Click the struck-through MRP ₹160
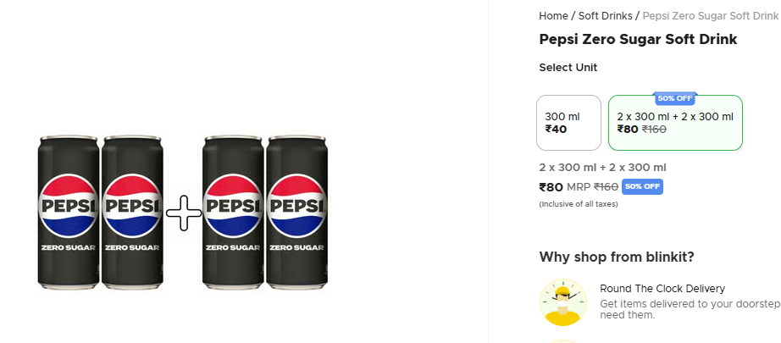Image resolution: width=781 pixels, height=343 pixels. tap(607, 186)
